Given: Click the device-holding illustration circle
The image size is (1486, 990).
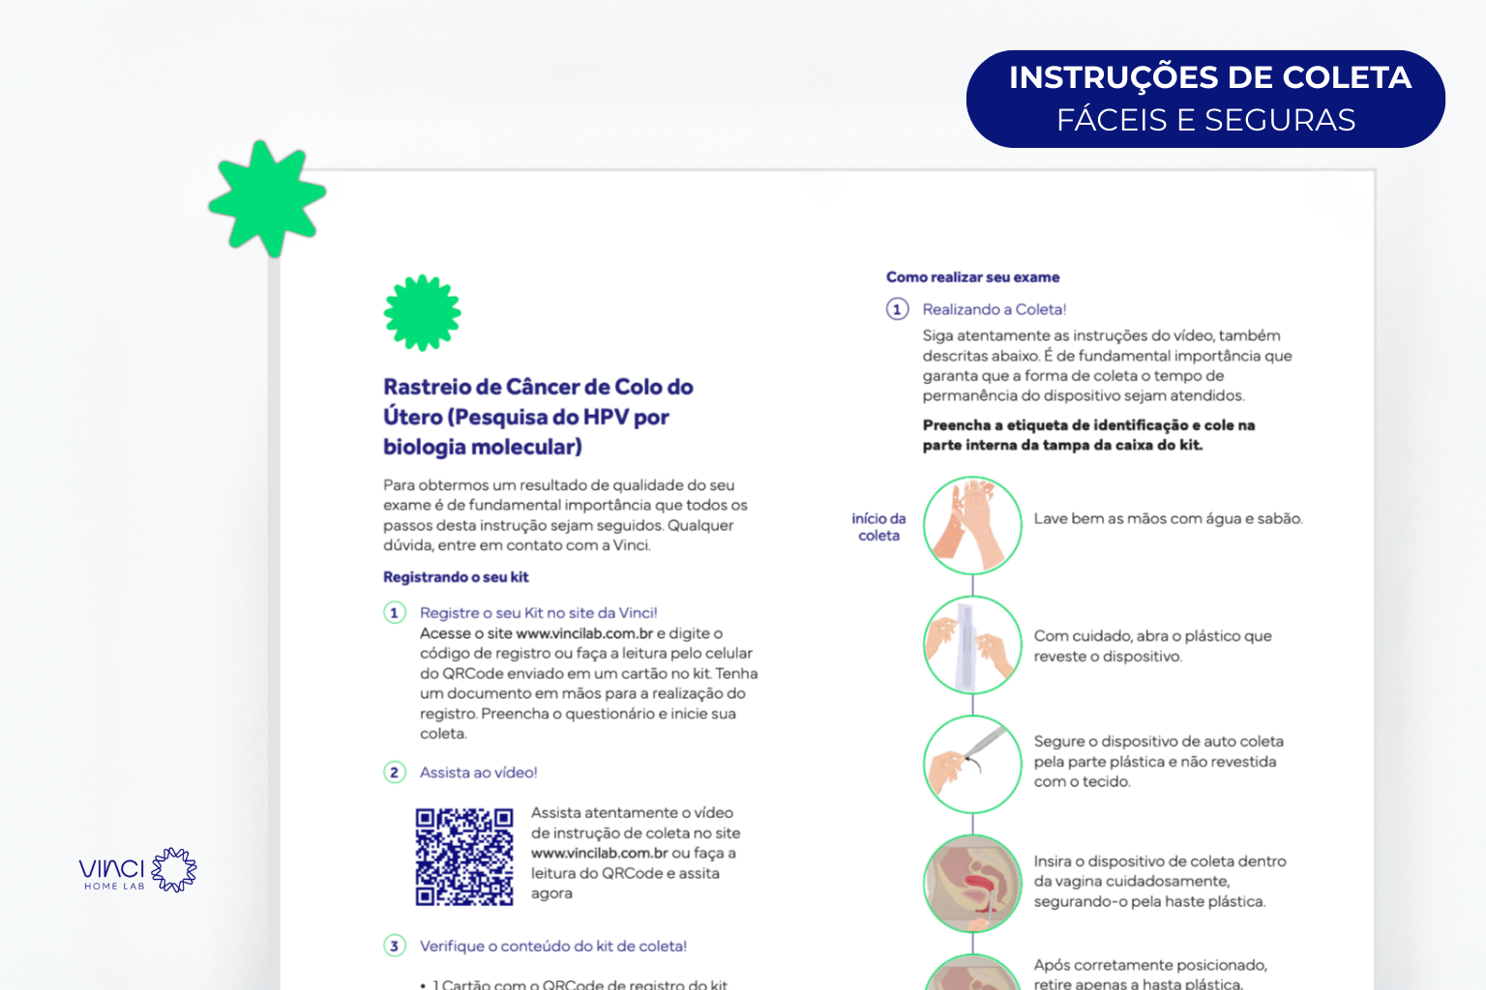Looking at the screenshot, I should [972, 764].
